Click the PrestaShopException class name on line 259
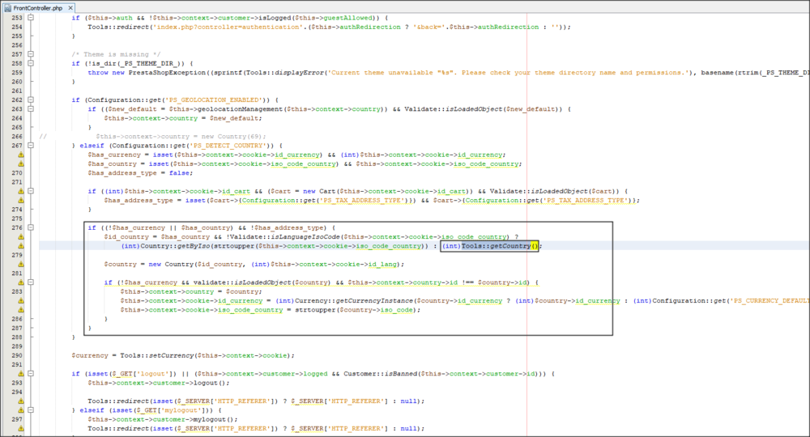 point(167,73)
